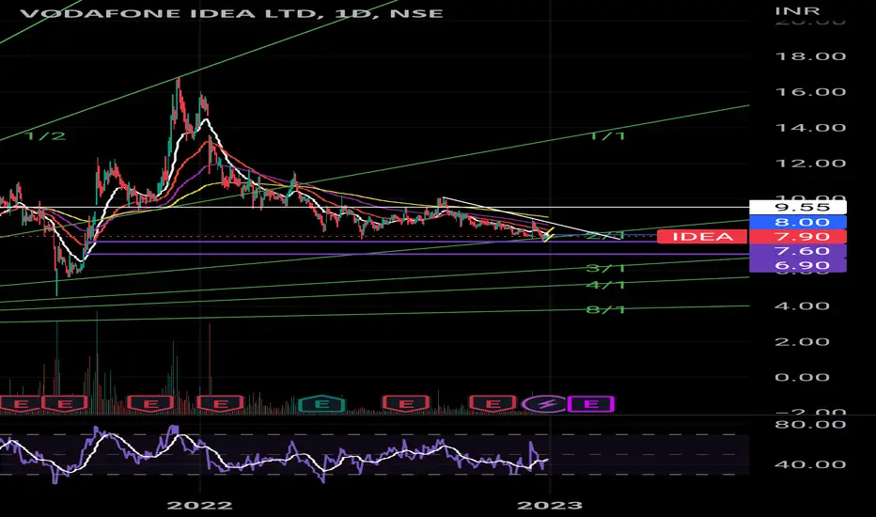Screen dimensions: 876x517
Task: Click the INR currency label
Action: point(797,10)
